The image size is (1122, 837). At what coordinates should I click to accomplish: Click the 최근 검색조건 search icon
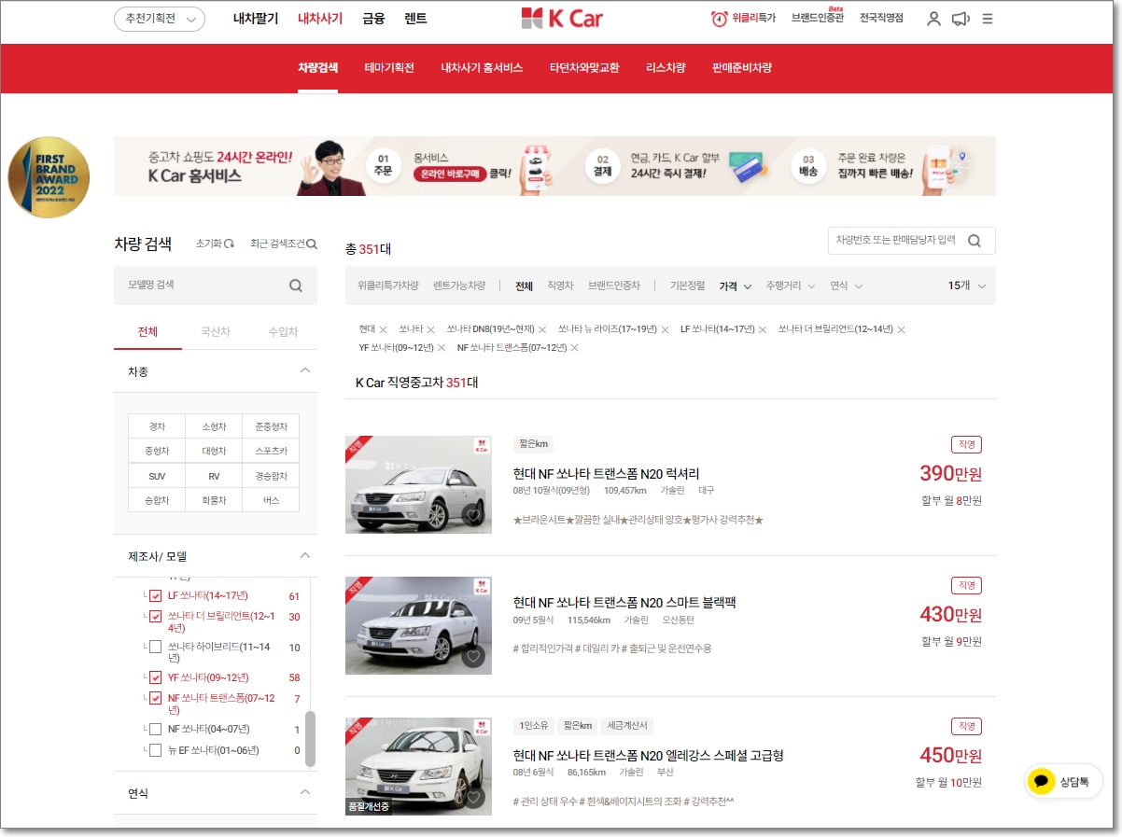point(312,244)
